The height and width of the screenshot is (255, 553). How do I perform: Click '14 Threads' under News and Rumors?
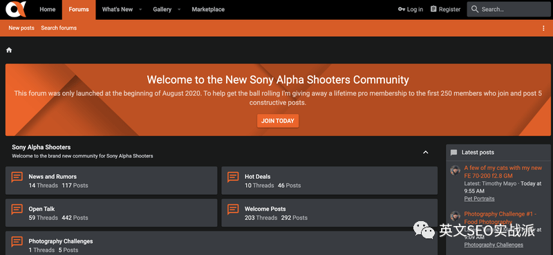[x=44, y=185]
